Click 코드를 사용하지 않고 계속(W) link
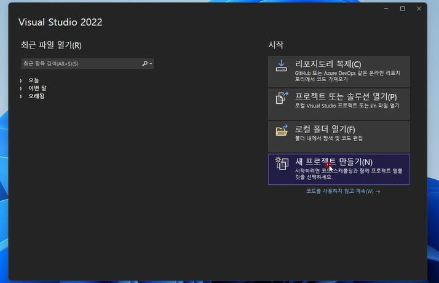The height and width of the screenshot is (283, 439). (343, 192)
